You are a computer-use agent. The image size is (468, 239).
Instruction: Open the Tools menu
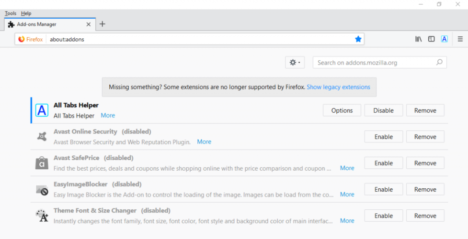tap(11, 13)
